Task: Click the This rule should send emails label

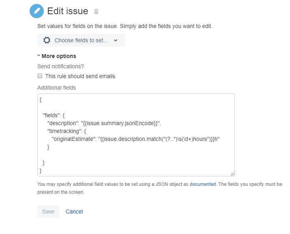Action: point(80,76)
